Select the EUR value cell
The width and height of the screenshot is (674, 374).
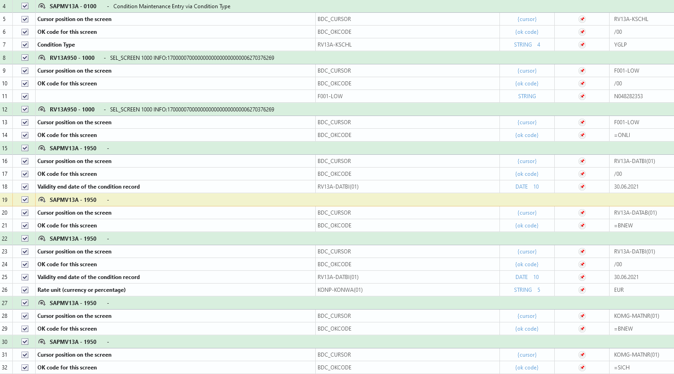point(619,290)
